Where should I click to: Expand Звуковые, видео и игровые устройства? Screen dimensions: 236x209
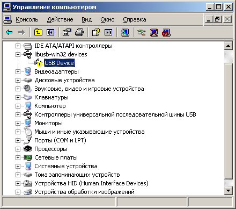point(18,89)
